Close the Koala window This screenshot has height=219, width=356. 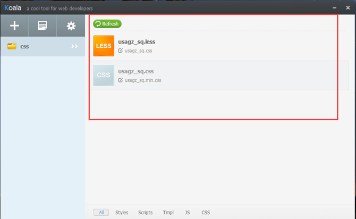point(348,8)
